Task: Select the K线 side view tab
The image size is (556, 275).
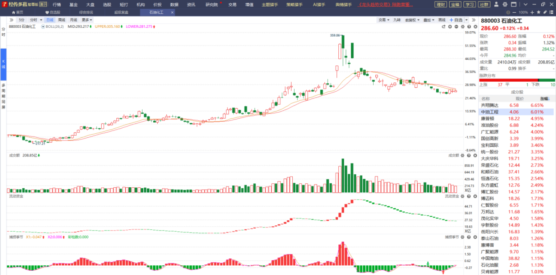Action: point(3,64)
